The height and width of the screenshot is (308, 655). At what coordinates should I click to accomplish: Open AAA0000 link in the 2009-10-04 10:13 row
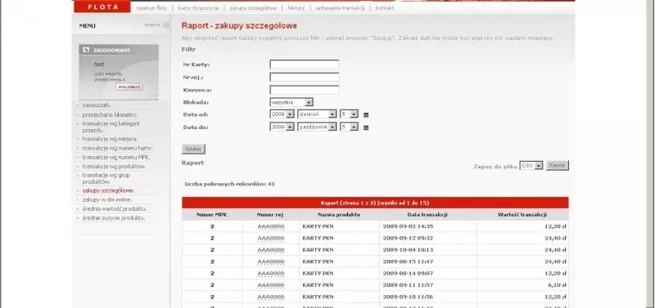point(271,250)
